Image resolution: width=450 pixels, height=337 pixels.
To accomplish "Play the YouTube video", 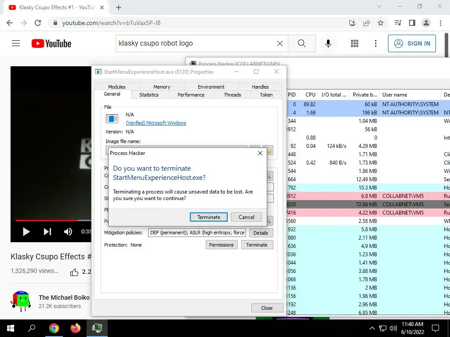I will 26,232.
